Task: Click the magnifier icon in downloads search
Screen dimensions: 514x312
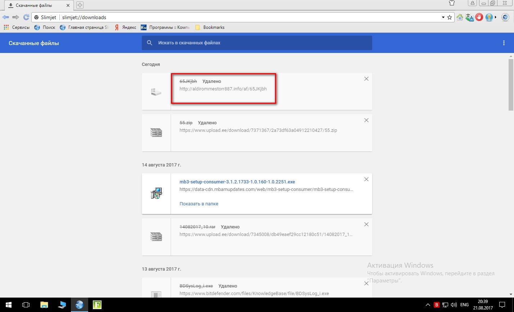Action: (x=150, y=43)
